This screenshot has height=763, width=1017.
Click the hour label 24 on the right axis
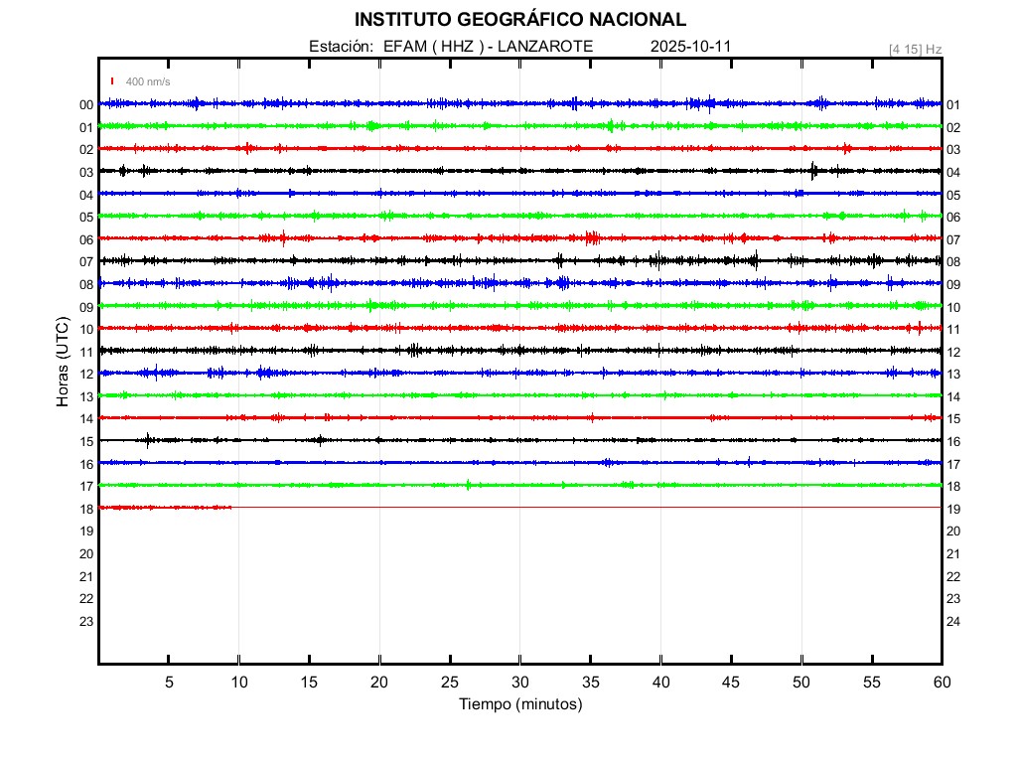coord(953,622)
